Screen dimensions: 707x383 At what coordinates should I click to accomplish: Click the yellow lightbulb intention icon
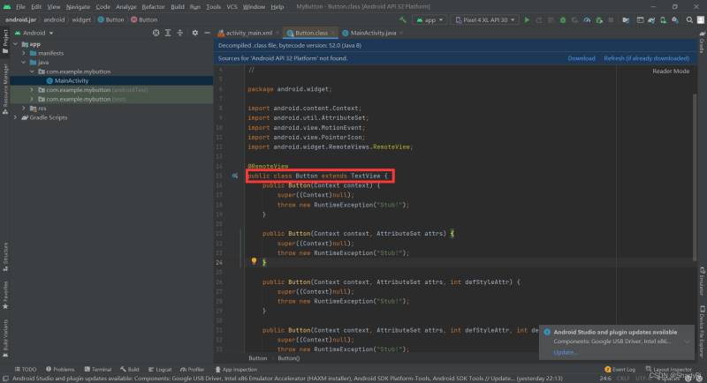[254, 261]
